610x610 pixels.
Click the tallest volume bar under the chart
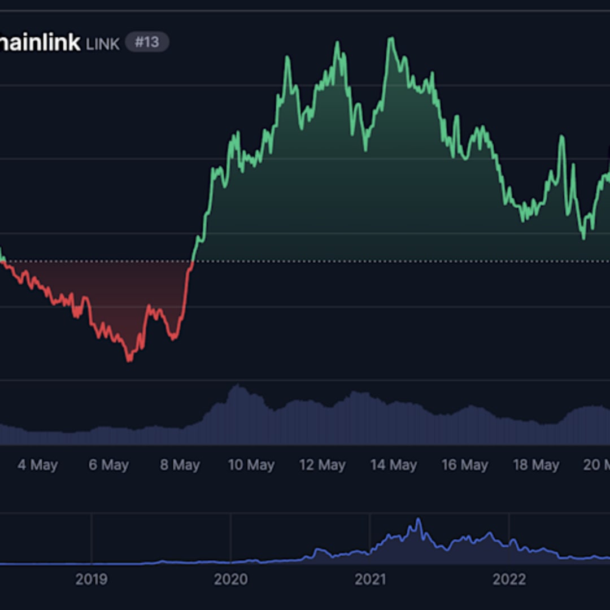click(238, 395)
